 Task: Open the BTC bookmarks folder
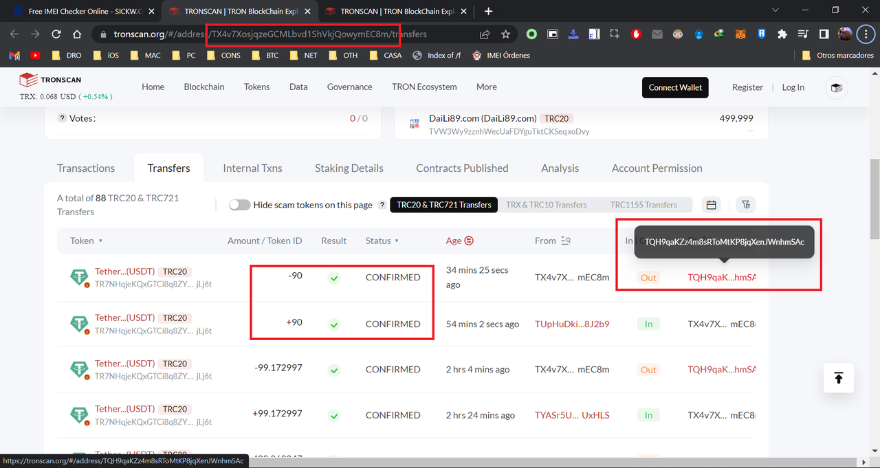coord(265,55)
